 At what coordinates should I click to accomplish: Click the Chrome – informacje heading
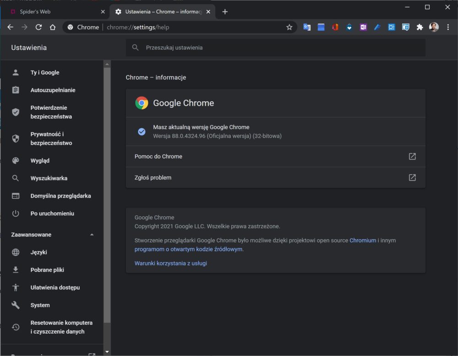[156, 77]
